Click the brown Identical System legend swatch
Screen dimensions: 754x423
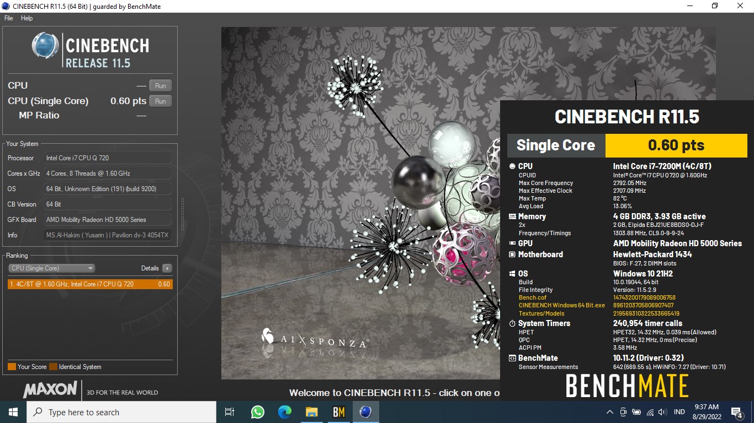pos(53,367)
